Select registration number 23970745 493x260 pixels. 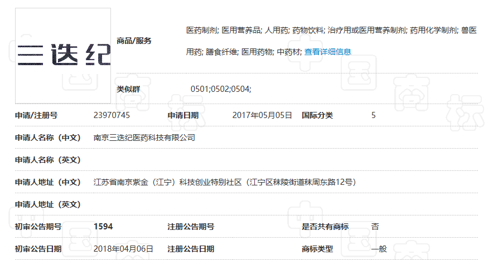pos(112,115)
